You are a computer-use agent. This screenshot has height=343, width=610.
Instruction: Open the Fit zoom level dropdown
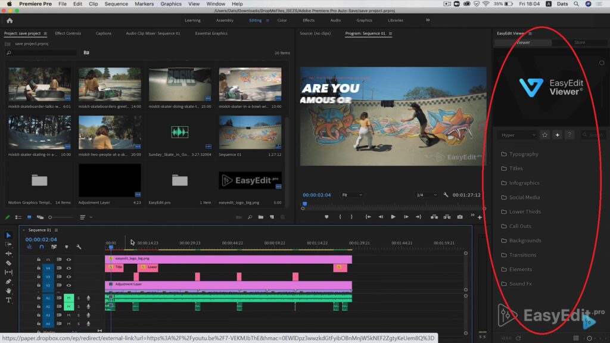click(351, 195)
